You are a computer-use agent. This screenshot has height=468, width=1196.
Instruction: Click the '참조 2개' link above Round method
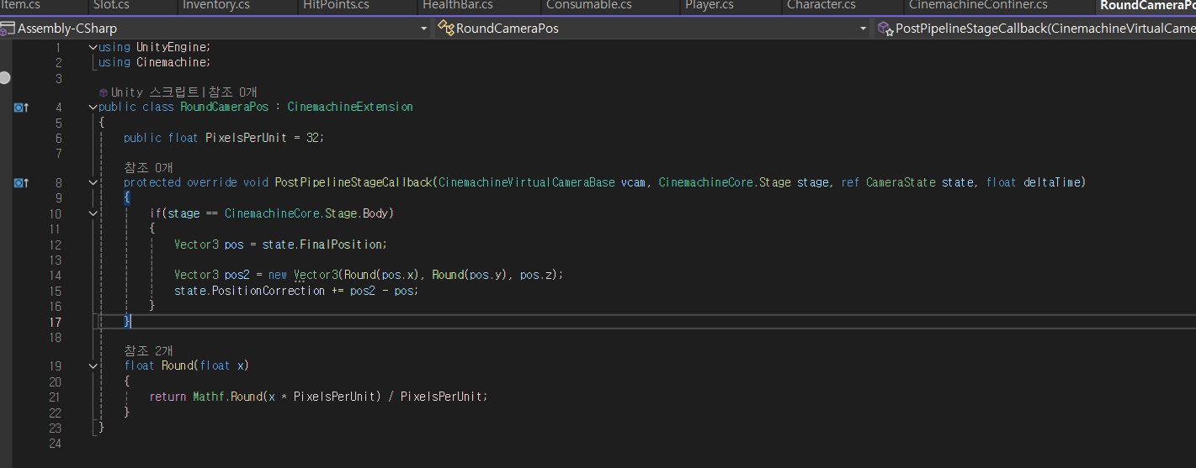coord(148,350)
